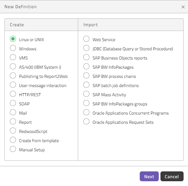188x186 pixels.
Task: Pick Publishing to Report2Web
Action: pos(13,75)
